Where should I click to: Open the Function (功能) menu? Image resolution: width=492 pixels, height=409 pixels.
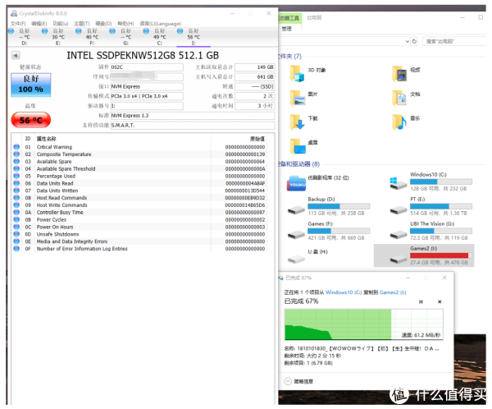pos(60,24)
